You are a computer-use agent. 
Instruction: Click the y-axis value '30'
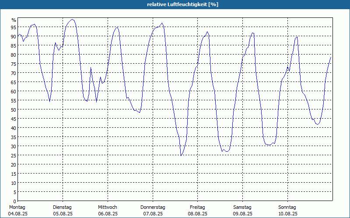point(14,146)
